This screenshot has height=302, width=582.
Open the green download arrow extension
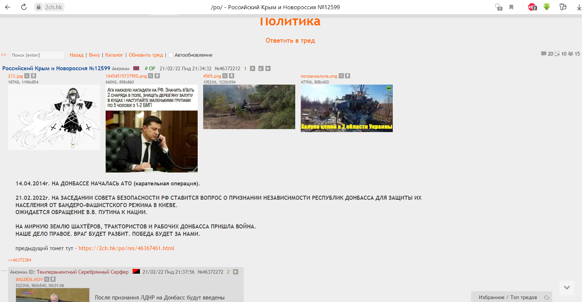[547, 7]
